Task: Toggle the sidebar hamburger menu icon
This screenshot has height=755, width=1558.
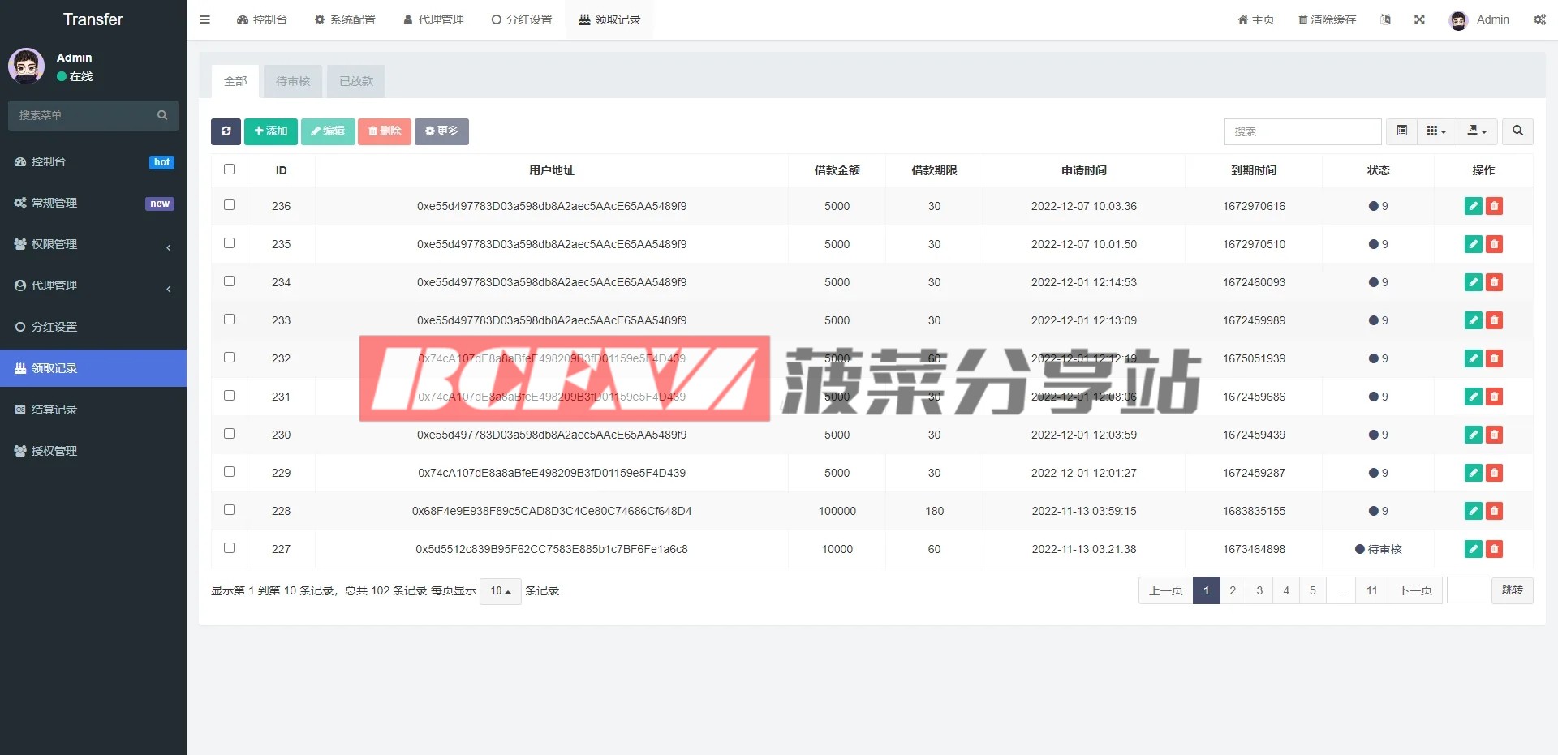Action: point(204,19)
